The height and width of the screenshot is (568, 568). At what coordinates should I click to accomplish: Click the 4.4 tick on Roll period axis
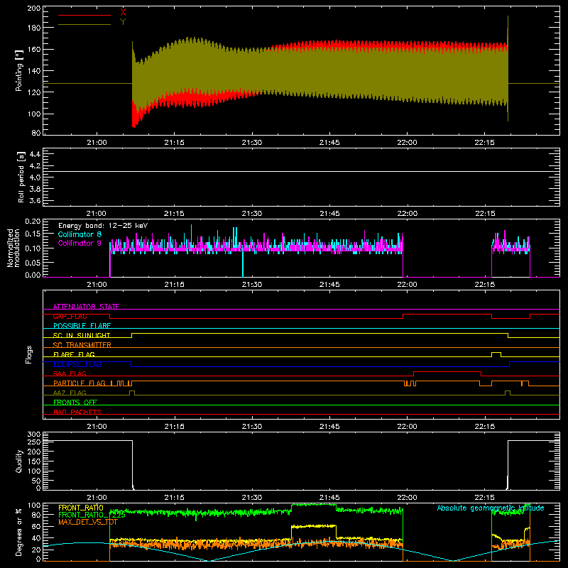tap(35, 154)
